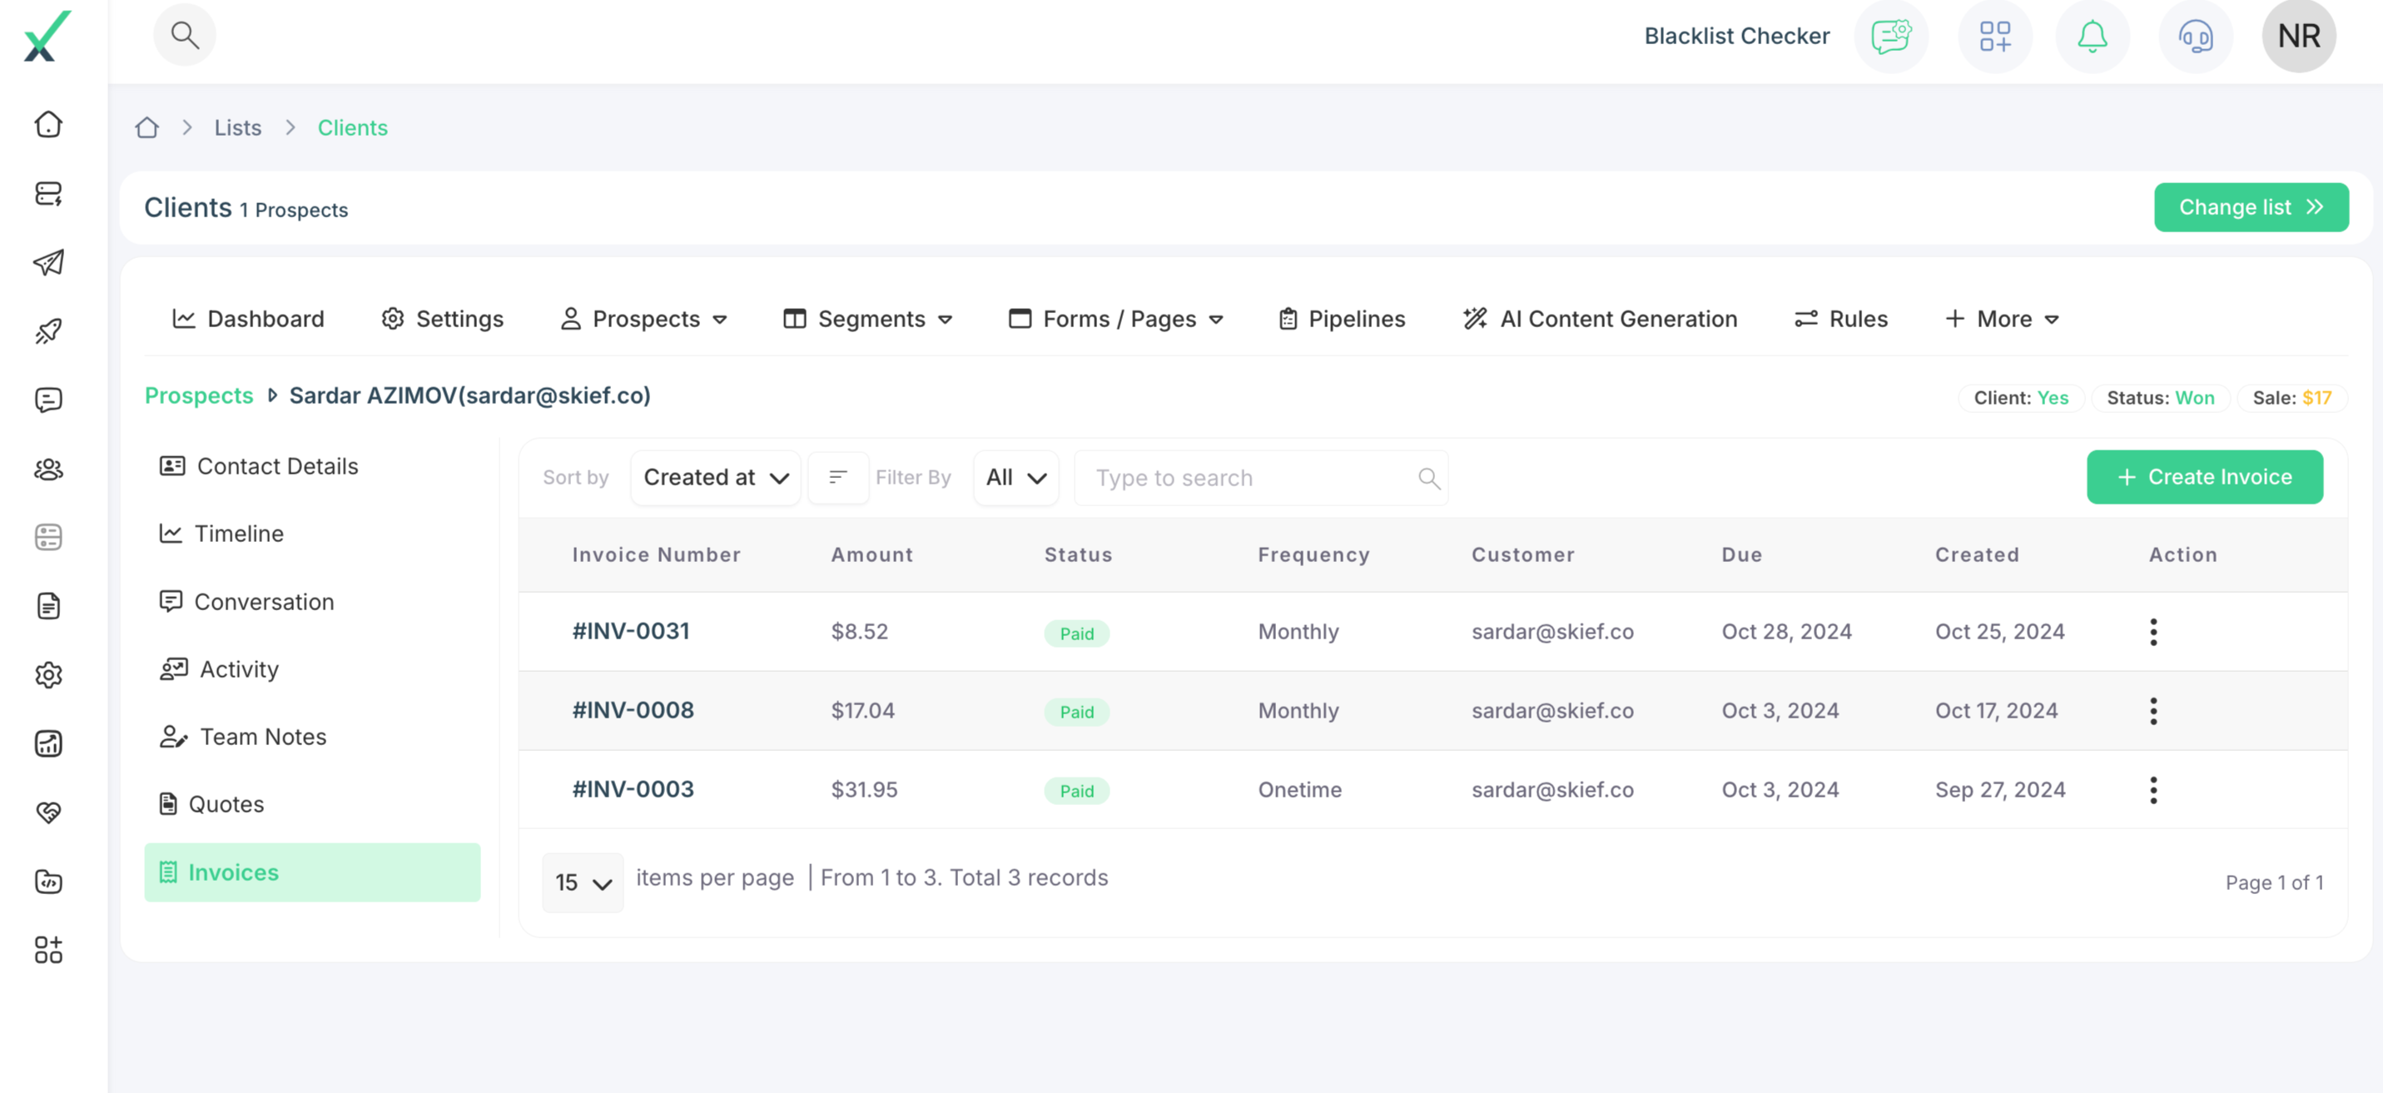The image size is (2383, 1093).
Task: Open the notifications bell icon in top bar
Action: tap(2092, 36)
